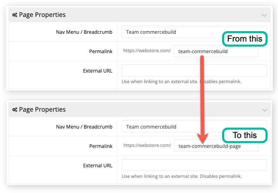Click the gear icon in the upper Page Properties header
The height and width of the screenshot is (193, 278).
pyautogui.click(x=15, y=15)
